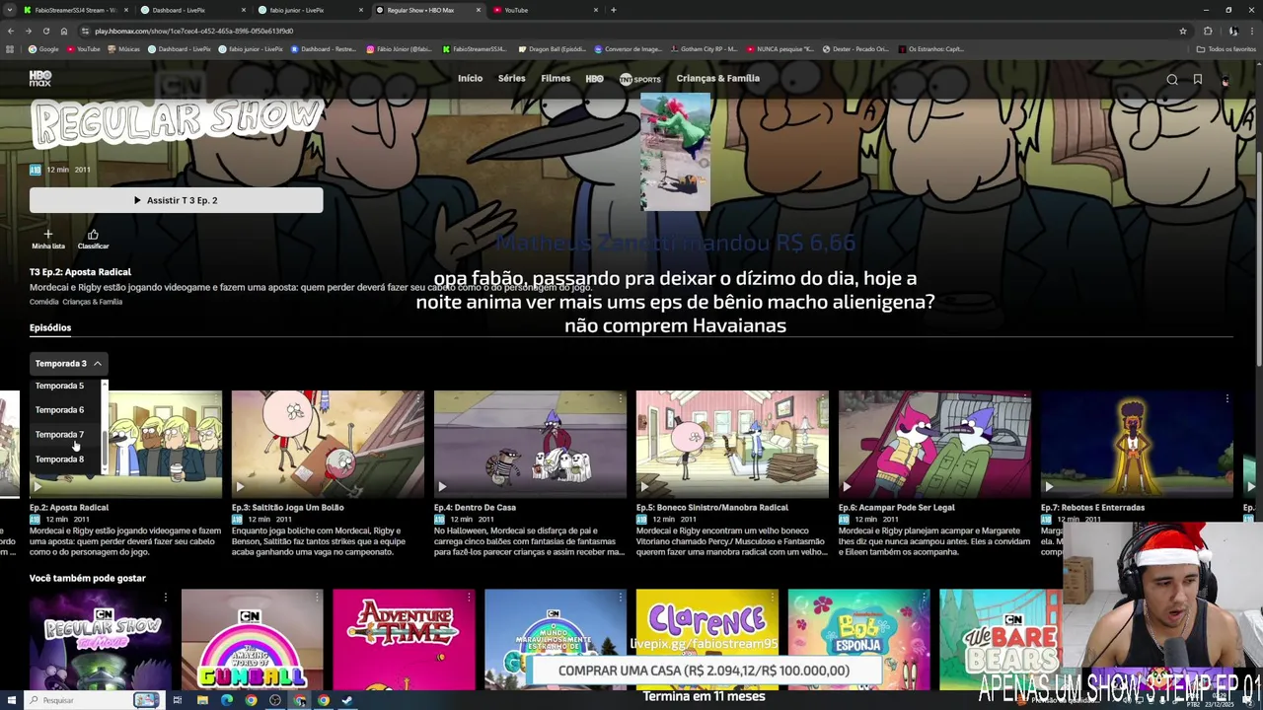Viewport: 1263px width, 710px height.
Task: Open Séries in HBO Max navigation
Action: 512,78
